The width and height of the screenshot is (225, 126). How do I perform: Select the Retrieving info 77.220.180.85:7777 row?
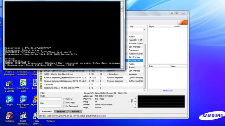[x=91, y=88]
